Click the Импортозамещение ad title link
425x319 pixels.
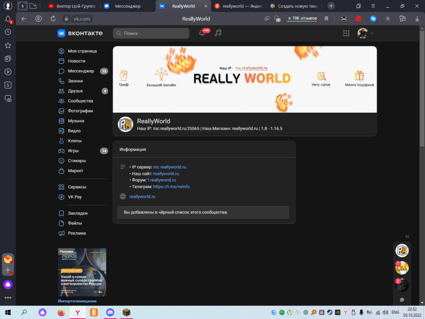point(77,301)
